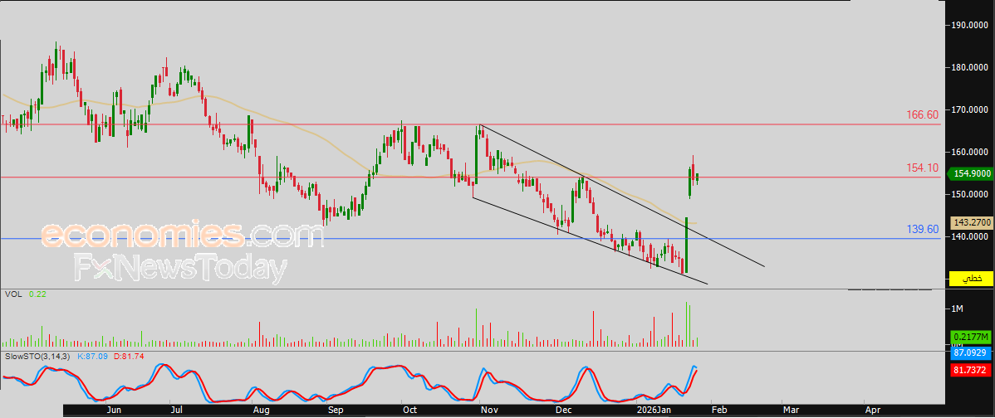This screenshot has width=995, height=418.
Task: Click the 143.2700 moving average price tag
Action: [970, 222]
